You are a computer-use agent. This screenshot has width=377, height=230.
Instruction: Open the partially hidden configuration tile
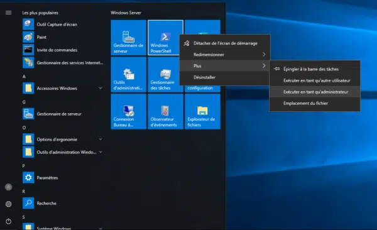point(202,89)
